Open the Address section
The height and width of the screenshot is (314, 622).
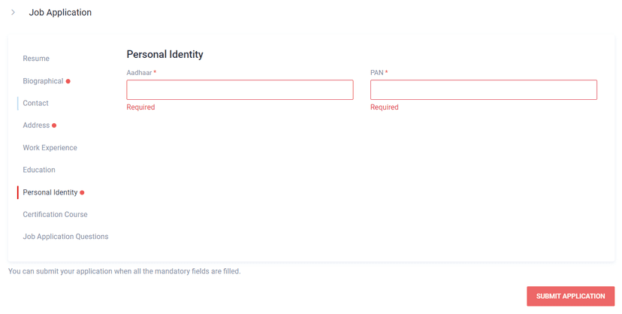coord(36,125)
